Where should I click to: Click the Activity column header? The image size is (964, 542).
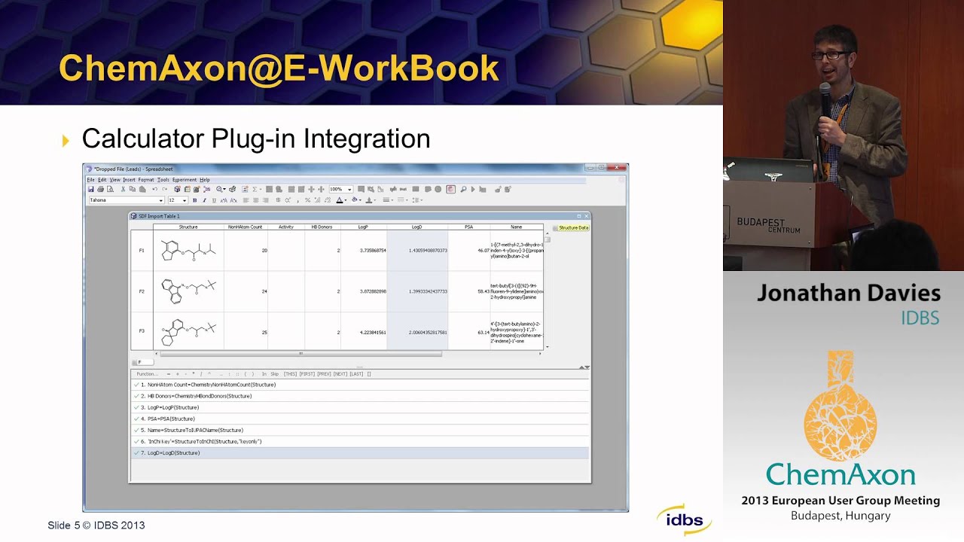286,227
